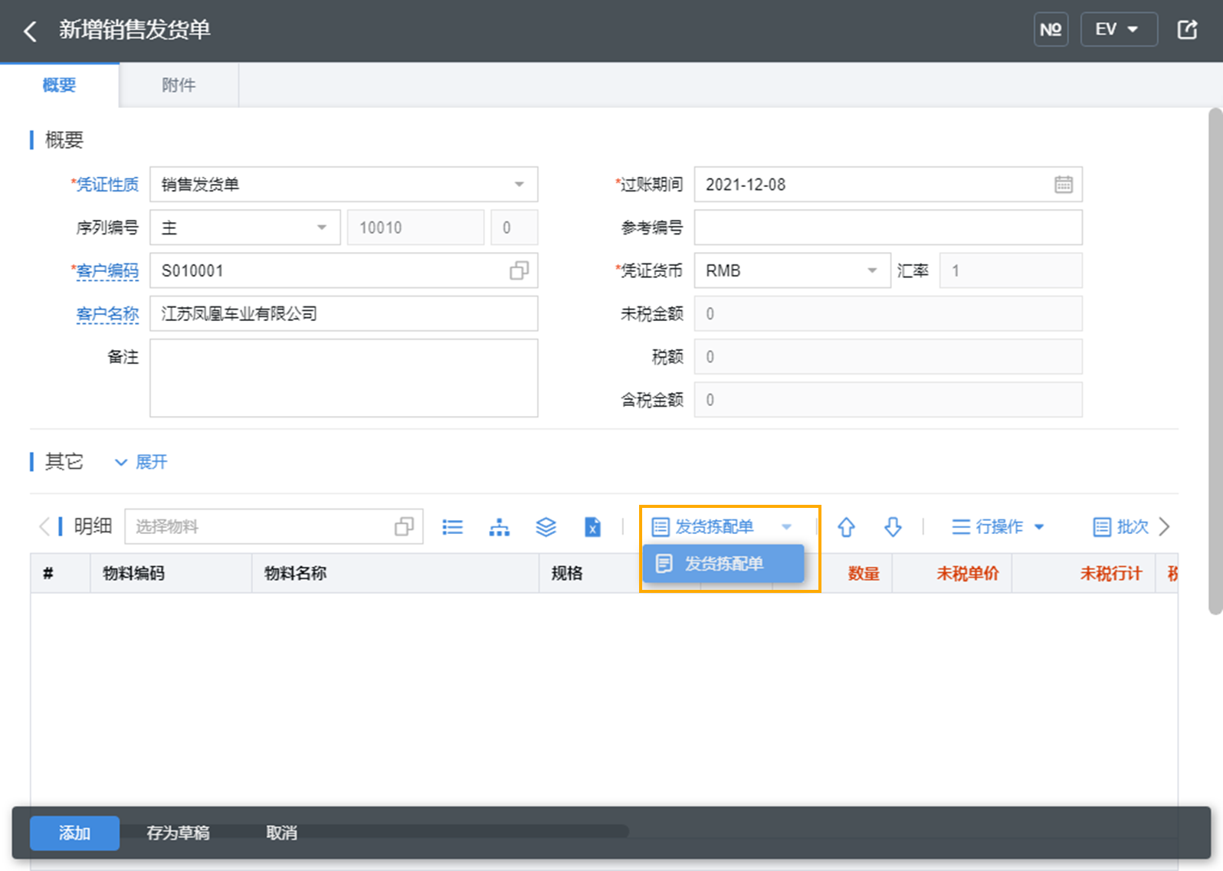Screen dimensions: 1223x871
Task: Click the 添加 button
Action: 74,833
